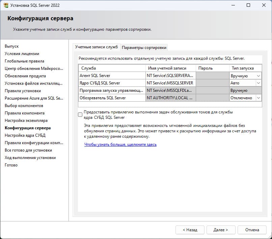Image resolution: width=272 pixels, height=239 pixels.
Task: Go to Установка файлов инсталляц... step
Action: coord(33,83)
